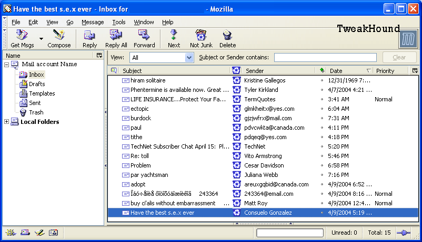Toggle read status of adopt message

click(x=322, y=184)
